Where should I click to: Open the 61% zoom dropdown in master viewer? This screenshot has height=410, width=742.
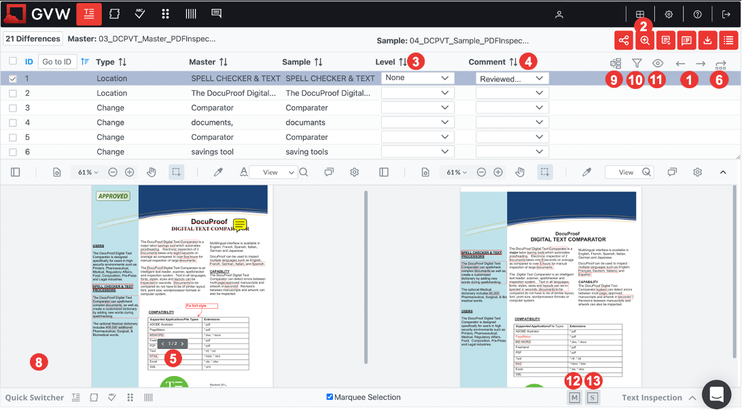[88, 172]
